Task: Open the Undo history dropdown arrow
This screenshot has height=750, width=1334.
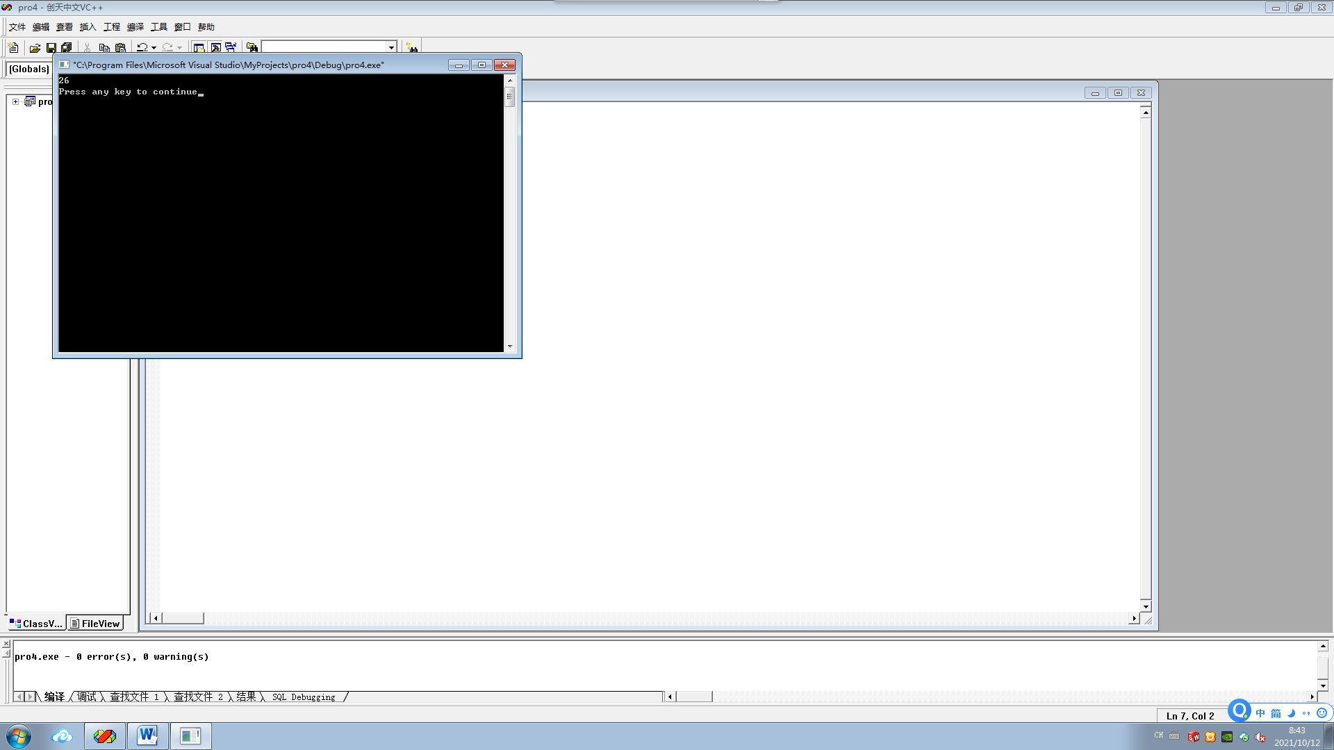Action: coord(154,47)
